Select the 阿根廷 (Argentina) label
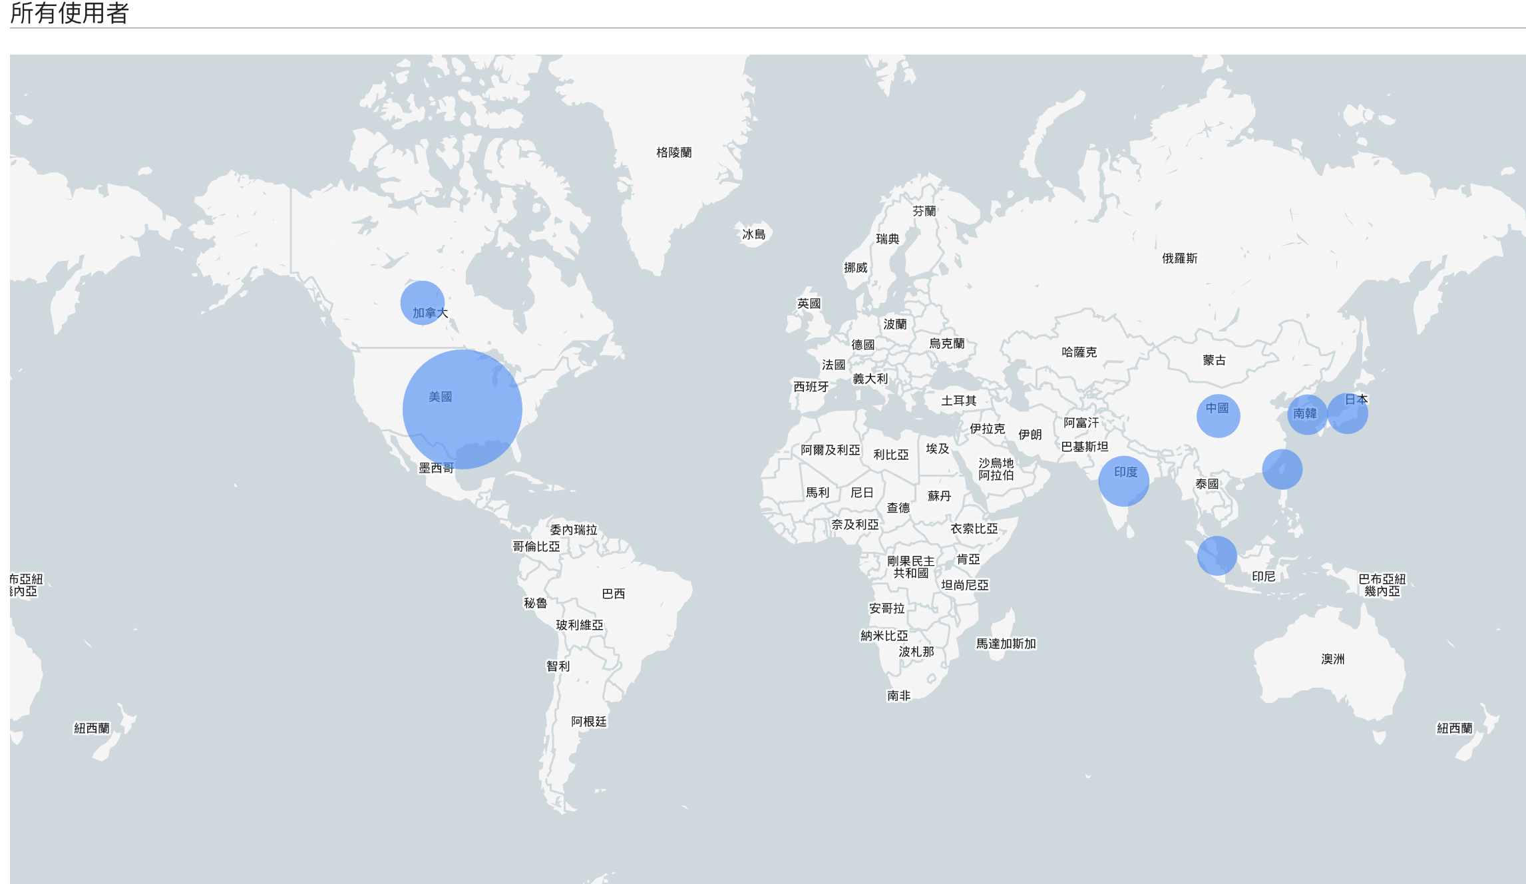1526x884 pixels. coord(588,722)
